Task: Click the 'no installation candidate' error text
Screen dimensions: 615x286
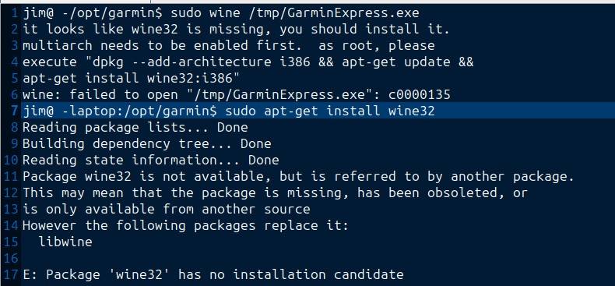Action: coord(306,274)
